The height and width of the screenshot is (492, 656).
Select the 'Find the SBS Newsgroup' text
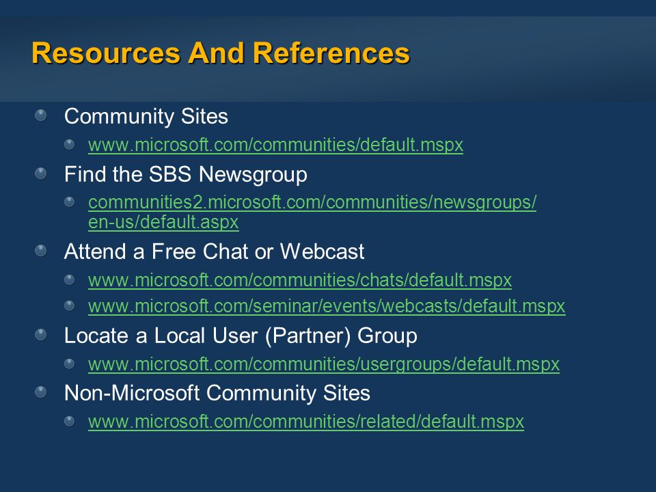[x=186, y=174]
